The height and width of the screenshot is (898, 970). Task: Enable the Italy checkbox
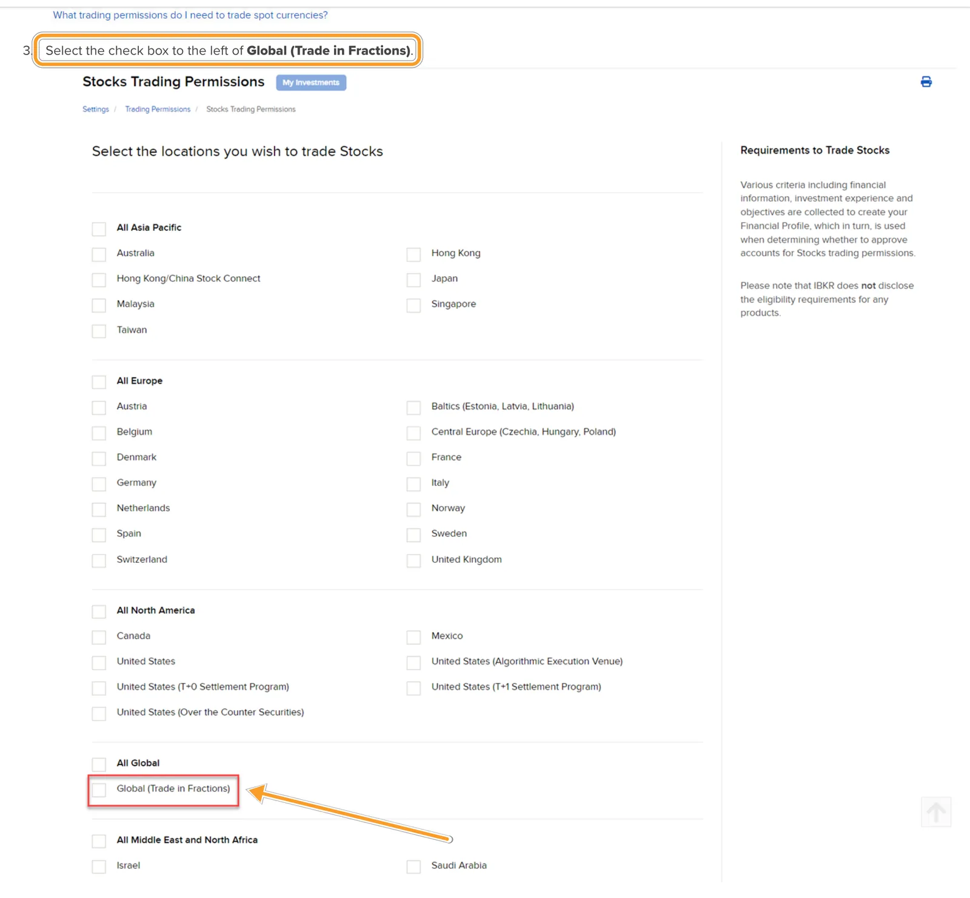413,484
